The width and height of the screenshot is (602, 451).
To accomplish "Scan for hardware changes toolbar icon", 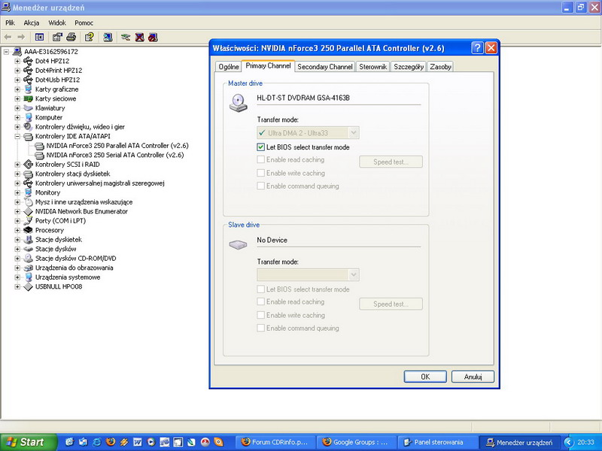I will (108, 37).
